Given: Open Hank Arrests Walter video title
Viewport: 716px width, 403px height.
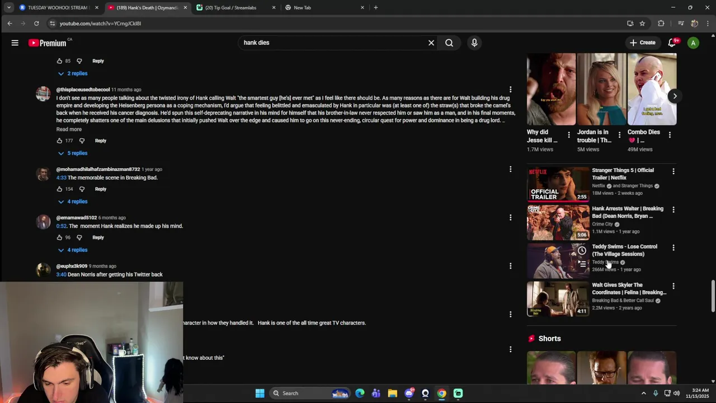Looking at the screenshot, I should click(628, 212).
